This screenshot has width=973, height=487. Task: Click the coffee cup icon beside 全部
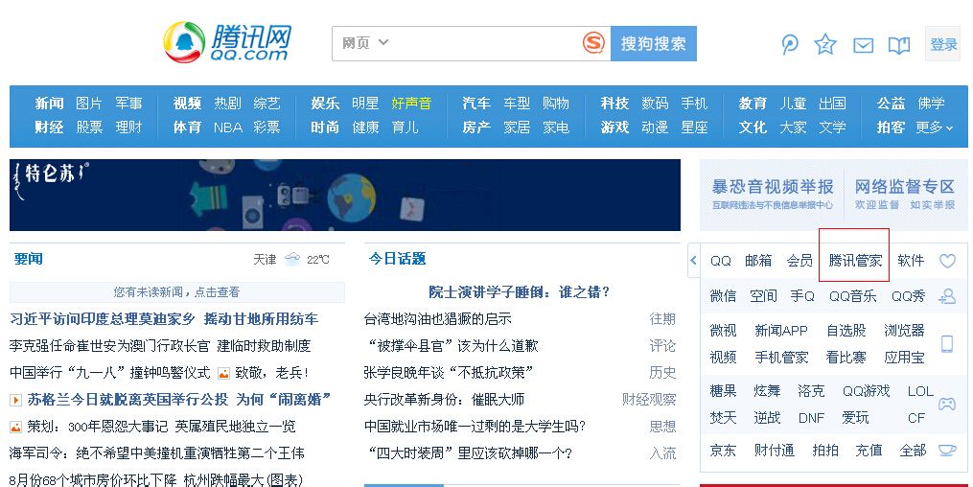[x=947, y=451]
